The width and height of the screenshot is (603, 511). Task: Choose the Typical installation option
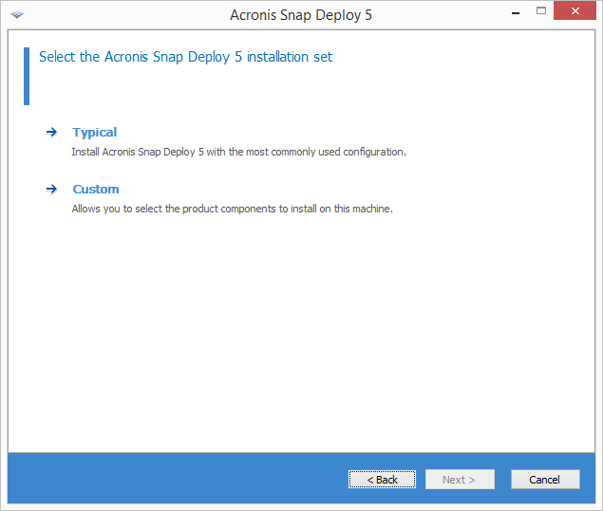click(x=94, y=133)
